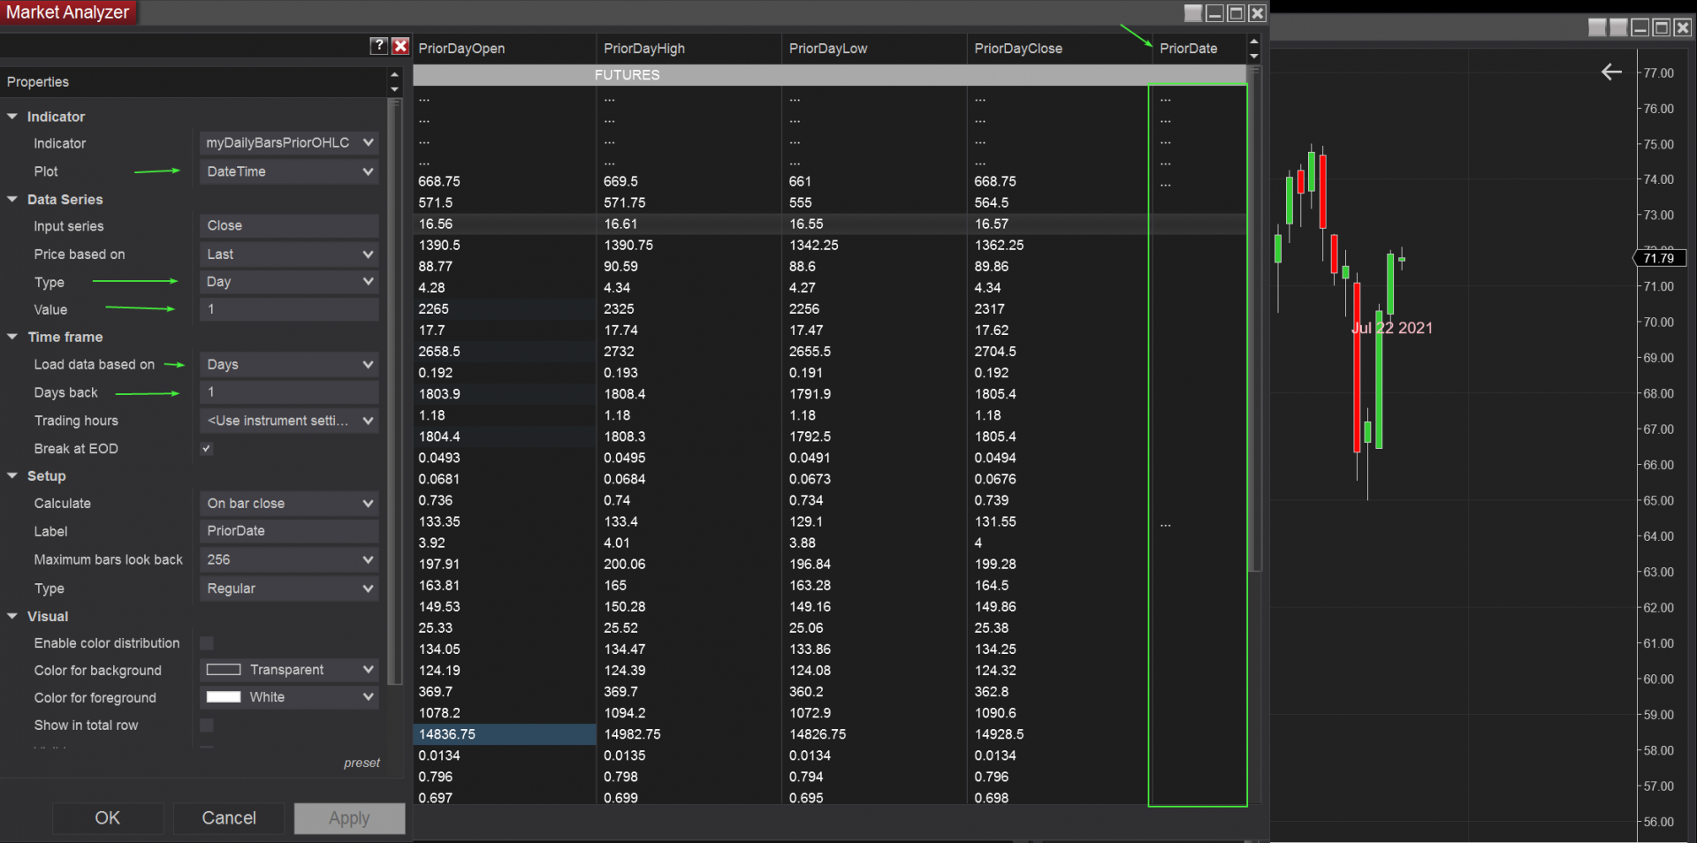This screenshot has height=843, width=1697.
Task: Open the Calculate dropdown set to On bar close
Action: click(x=289, y=504)
